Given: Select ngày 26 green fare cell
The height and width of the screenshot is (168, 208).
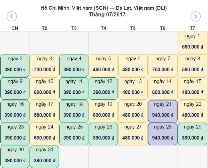Looking at the screenshot, I should [103, 134].
